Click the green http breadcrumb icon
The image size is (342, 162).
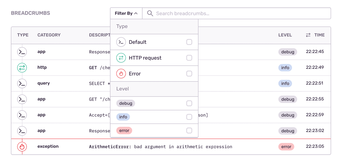pos(22,68)
